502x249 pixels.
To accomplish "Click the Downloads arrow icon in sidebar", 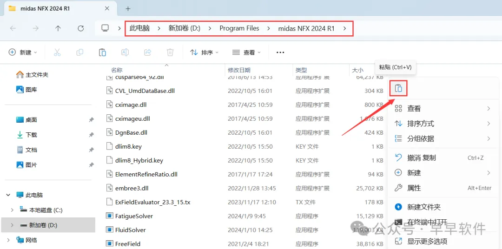I will pyautogui.click(x=20, y=135).
